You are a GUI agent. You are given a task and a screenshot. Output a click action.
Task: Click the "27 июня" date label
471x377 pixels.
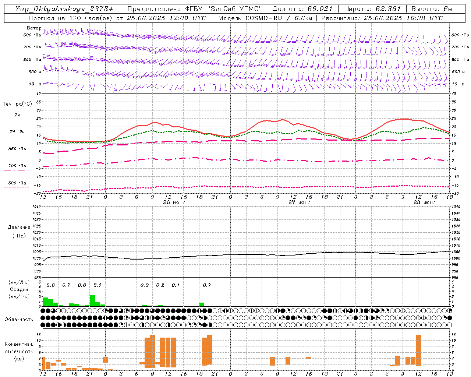pyautogui.click(x=299, y=202)
